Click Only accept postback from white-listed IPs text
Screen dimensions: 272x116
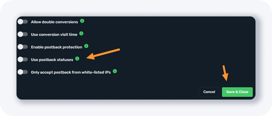click(71, 72)
